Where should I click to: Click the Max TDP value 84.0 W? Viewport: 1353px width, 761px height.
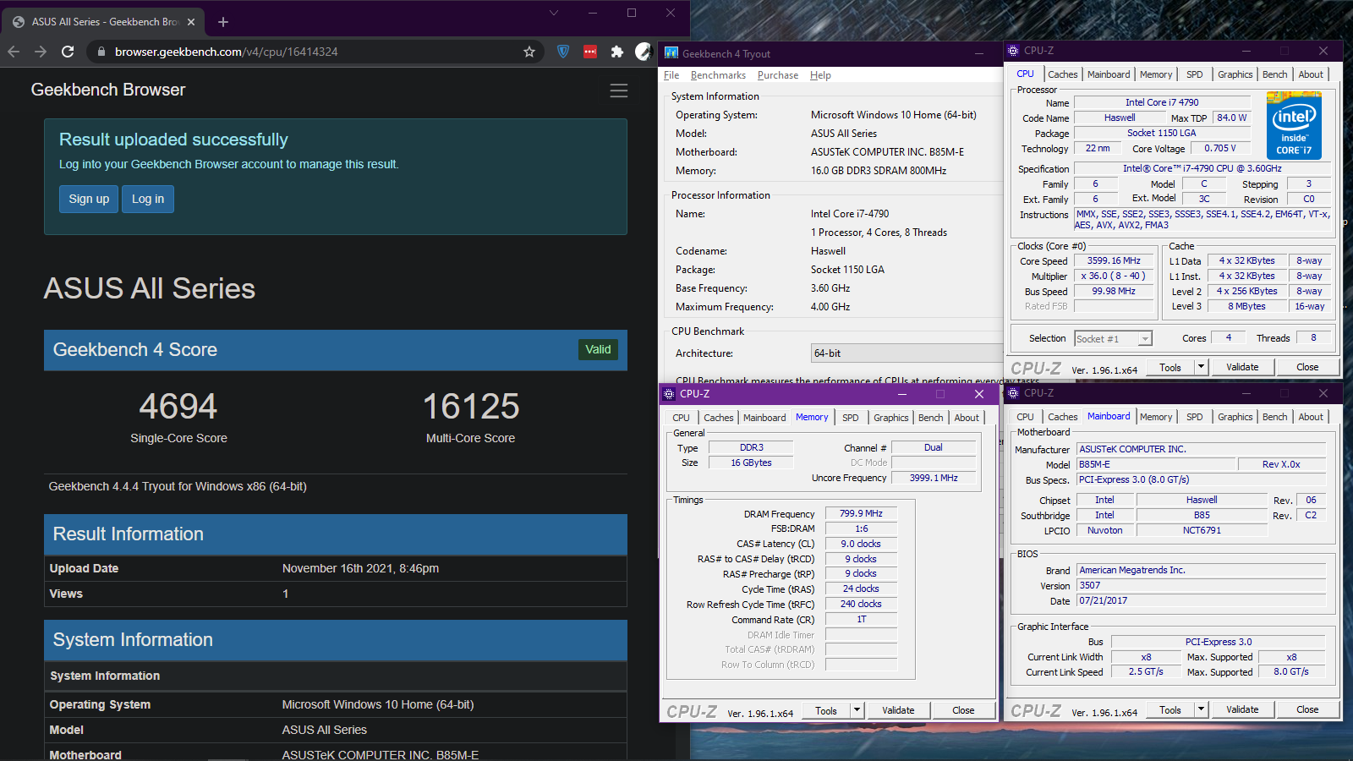[x=1231, y=118]
